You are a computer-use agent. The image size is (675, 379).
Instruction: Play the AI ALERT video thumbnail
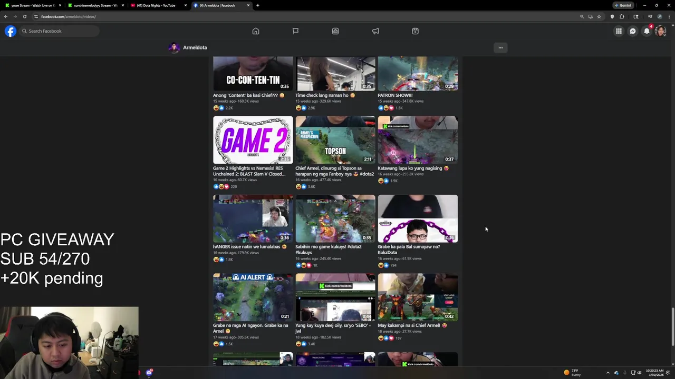point(253,297)
